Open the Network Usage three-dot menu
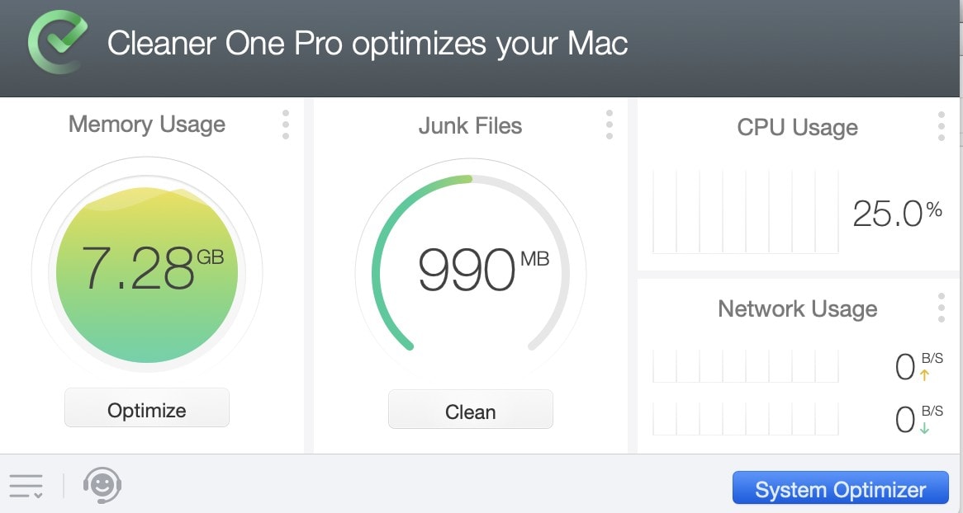This screenshot has height=513, width=963. (x=941, y=308)
